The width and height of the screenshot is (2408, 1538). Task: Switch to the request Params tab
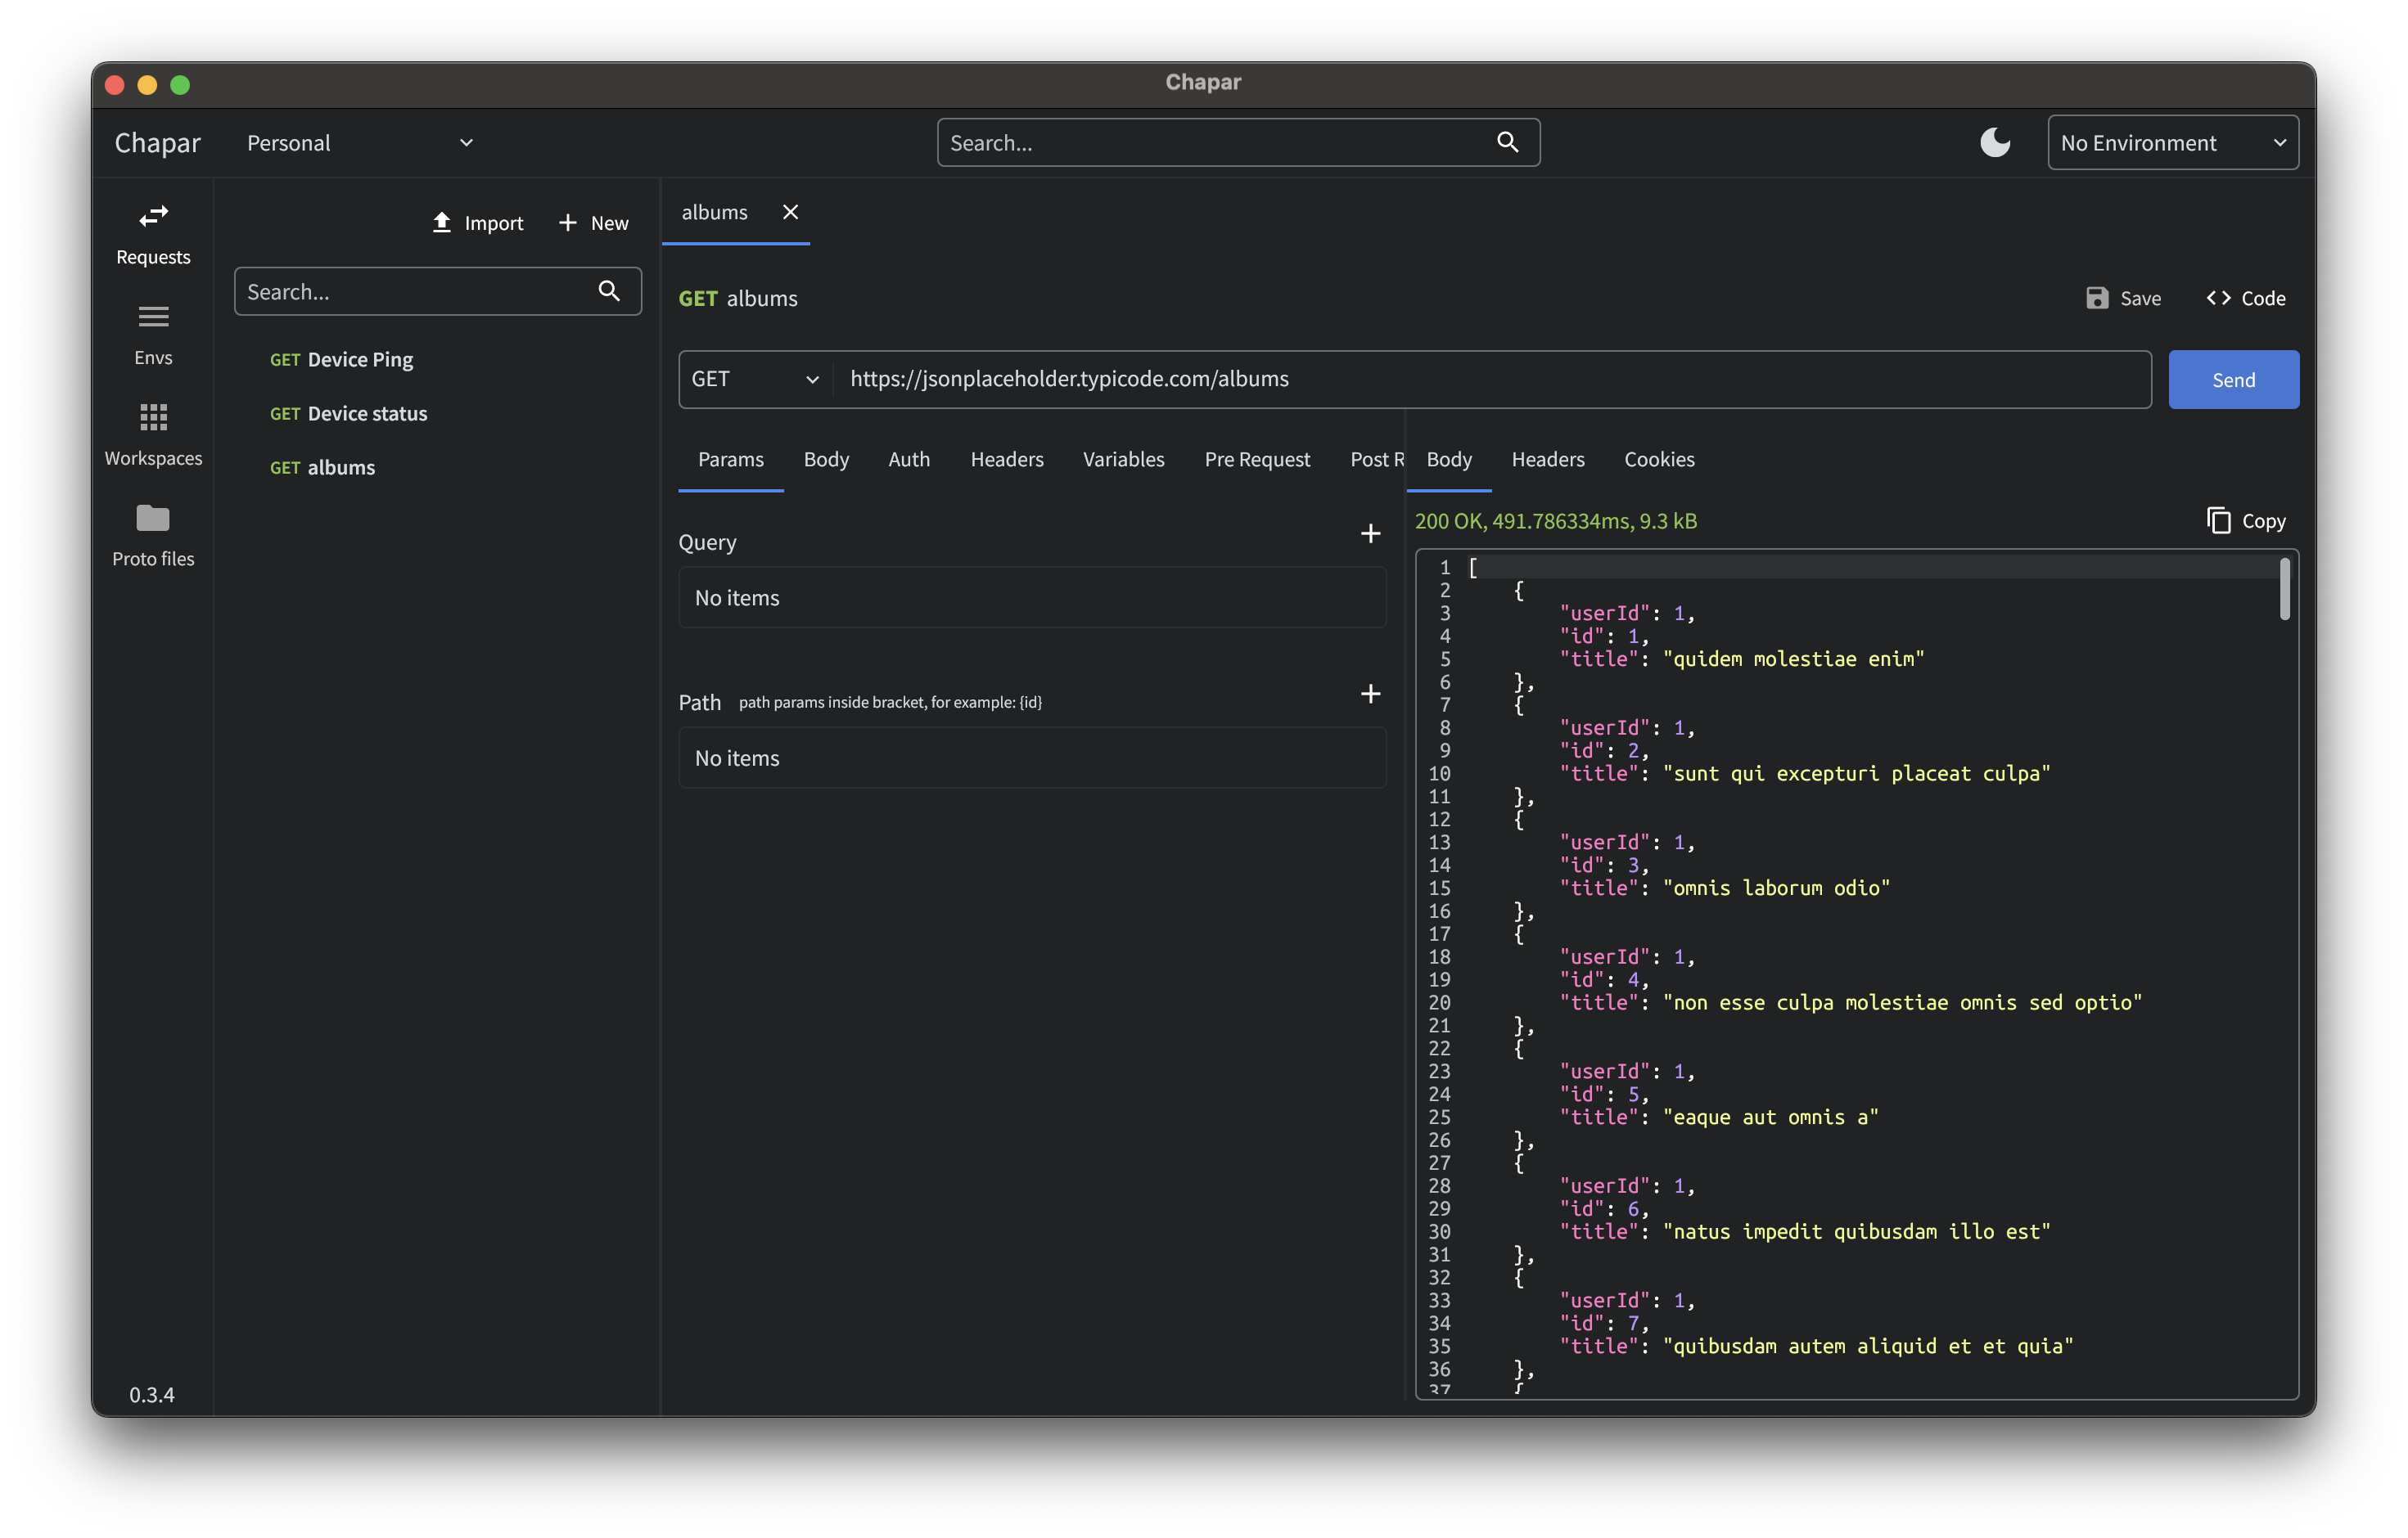coord(730,460)
